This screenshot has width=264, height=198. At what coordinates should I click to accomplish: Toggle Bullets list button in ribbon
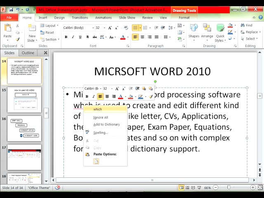click(135, 28)
